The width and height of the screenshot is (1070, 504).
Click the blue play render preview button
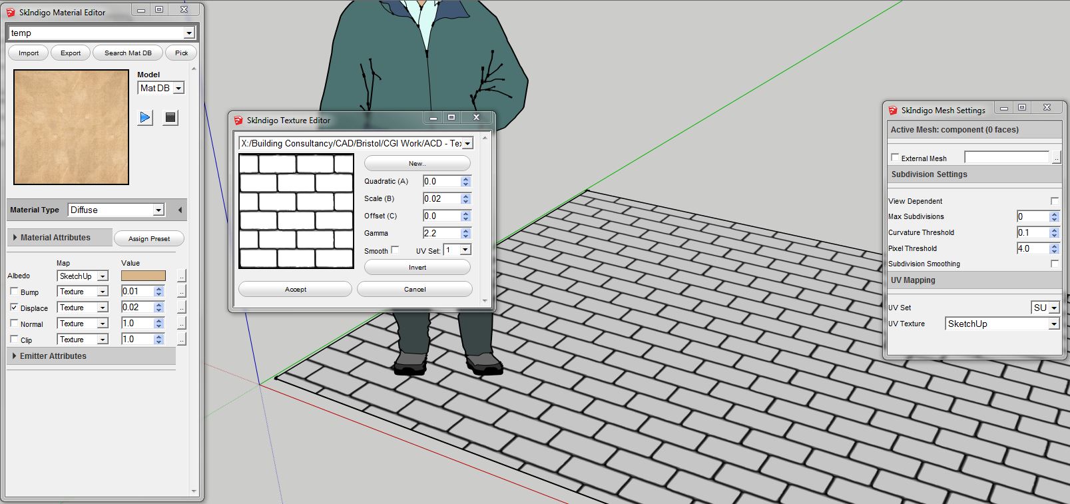pyautogui.click(x=144, y=118)
